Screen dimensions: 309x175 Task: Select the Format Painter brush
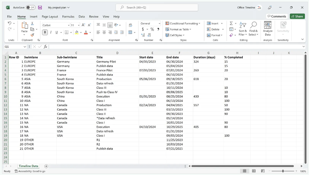pos(32,35)
